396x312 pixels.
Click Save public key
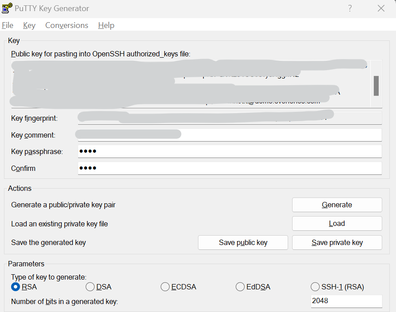[242, 242]
